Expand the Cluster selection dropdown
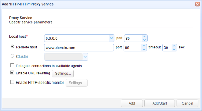 click(85, 57)
